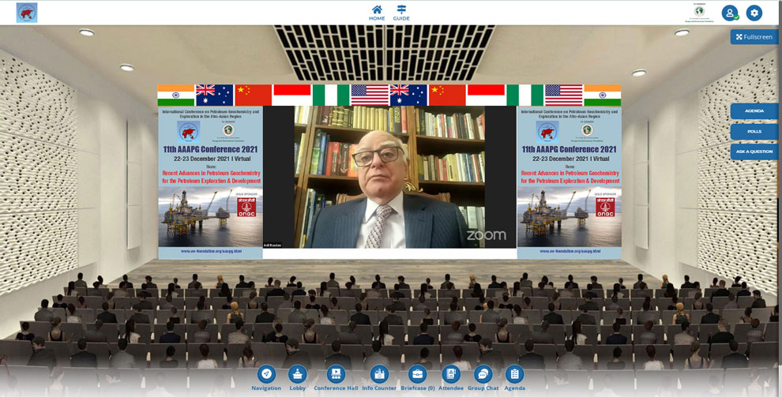Viewport: 782px width, 397px height.
Task: Click the co-organiser foundation logo at top right
Action: [699, 13]
